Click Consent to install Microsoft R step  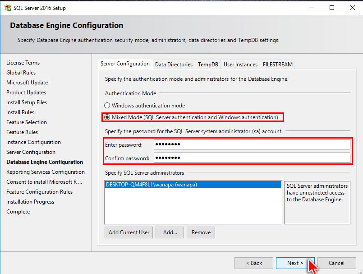[x=44, y=182]
